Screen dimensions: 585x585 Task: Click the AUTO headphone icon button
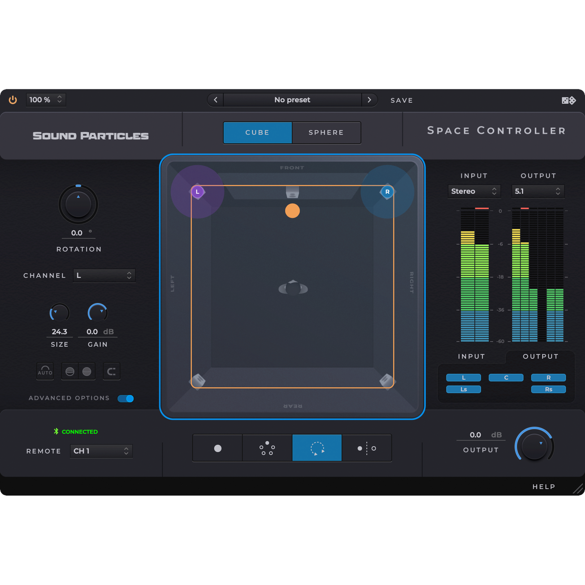[45, 371]
